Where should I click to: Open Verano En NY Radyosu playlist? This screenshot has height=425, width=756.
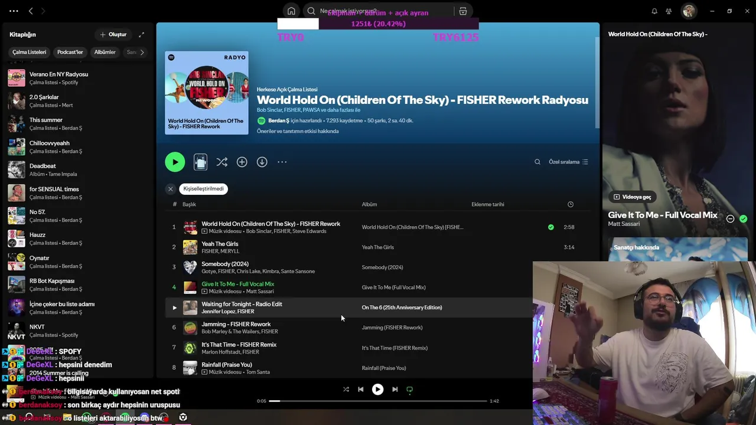79,78
